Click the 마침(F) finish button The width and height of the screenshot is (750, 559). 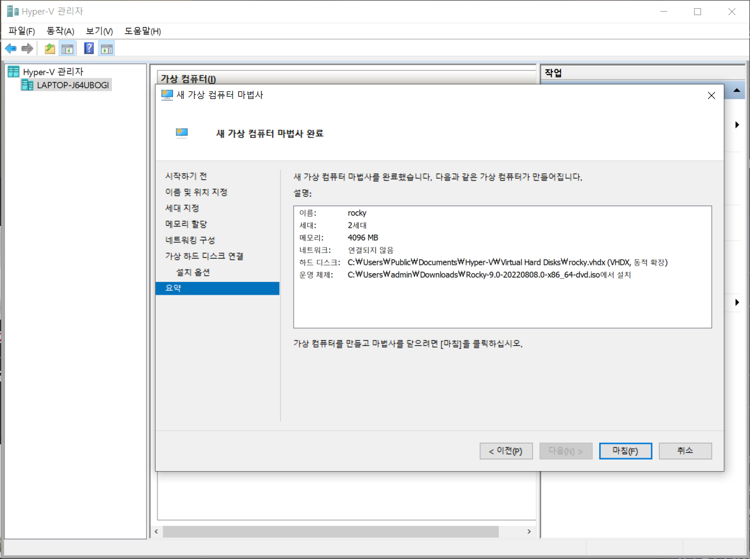(625, 451)
